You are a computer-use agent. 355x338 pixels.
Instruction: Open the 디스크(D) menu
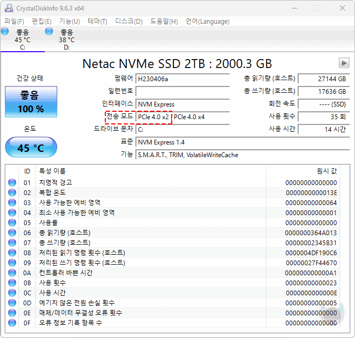pyautogui.click(x=129, y=22)
